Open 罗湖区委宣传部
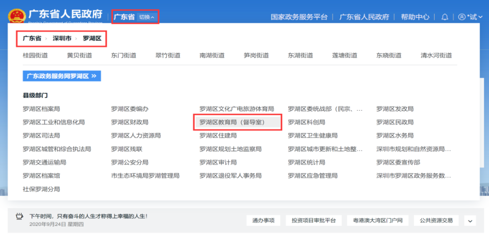Viewport: 489px width, 234px height. 398,163
